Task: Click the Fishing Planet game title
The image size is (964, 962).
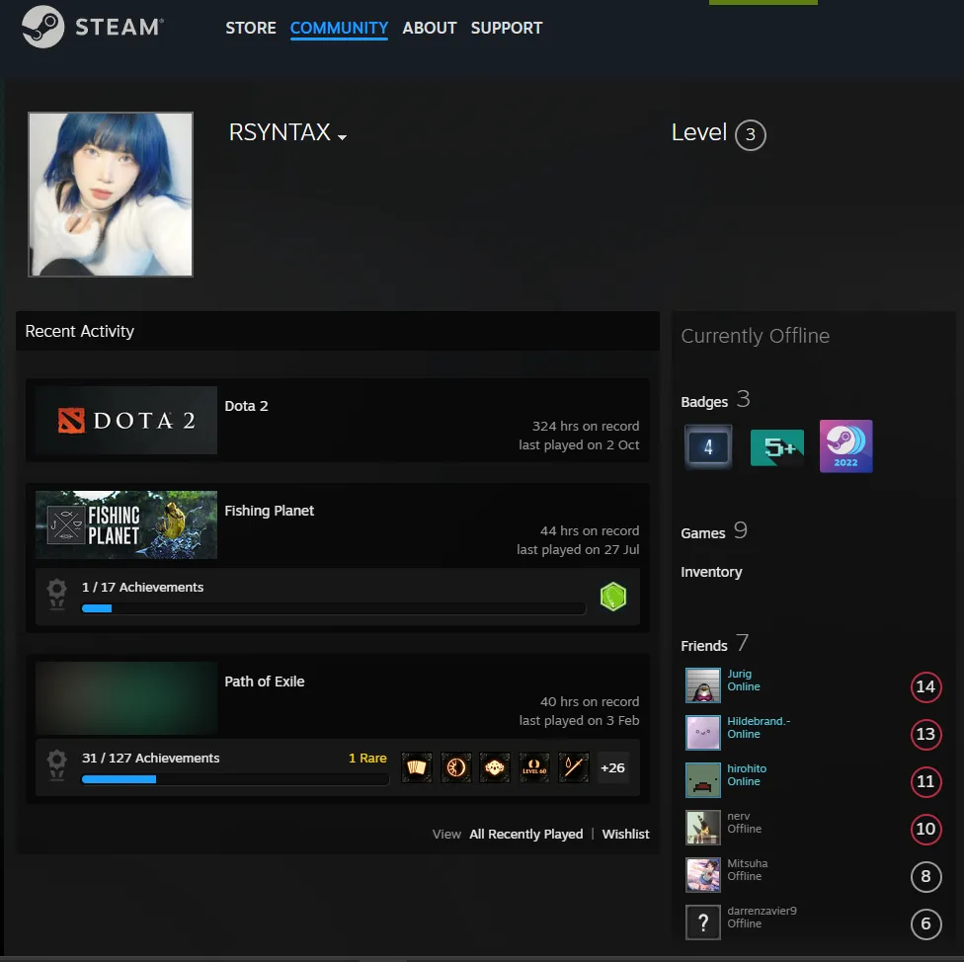Action: click(270, 511)
